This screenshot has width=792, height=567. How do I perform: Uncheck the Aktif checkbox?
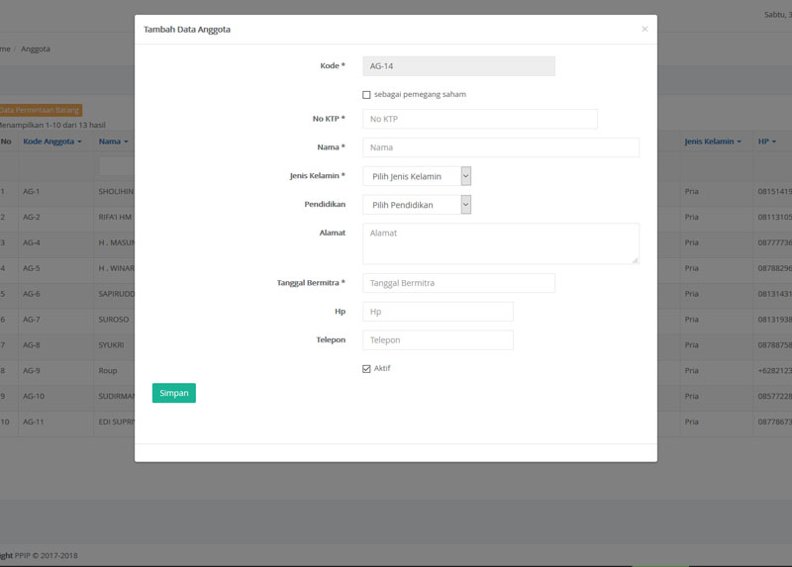tap(366, 369)
